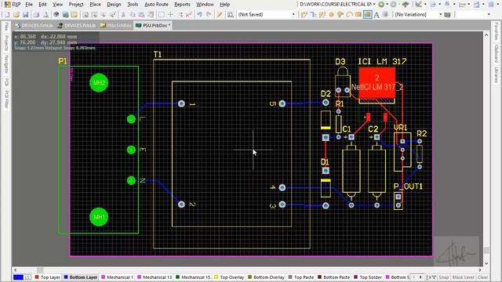Save the current PCB document
502x282 pixels.
[25, 14]
